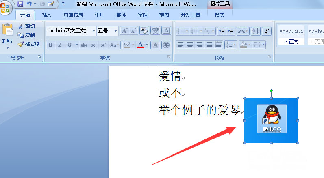Image resolution: width=324 pixels, height=178 pixels.
Task: Switch to the 开始 tab
Action: coord(25,15)
